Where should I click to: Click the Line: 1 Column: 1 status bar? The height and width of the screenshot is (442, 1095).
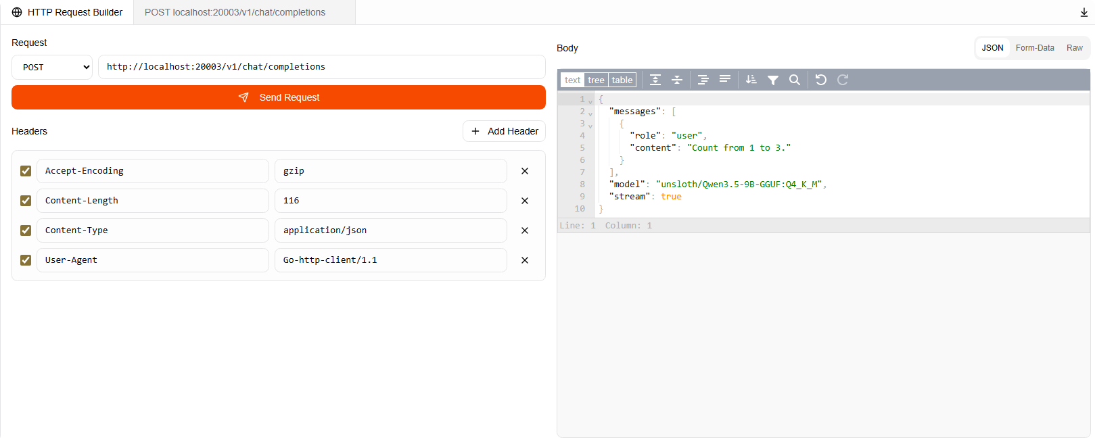click(x=823, y=226)
